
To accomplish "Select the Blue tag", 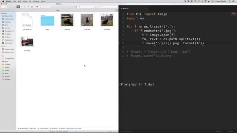I will tap(5, 74).
